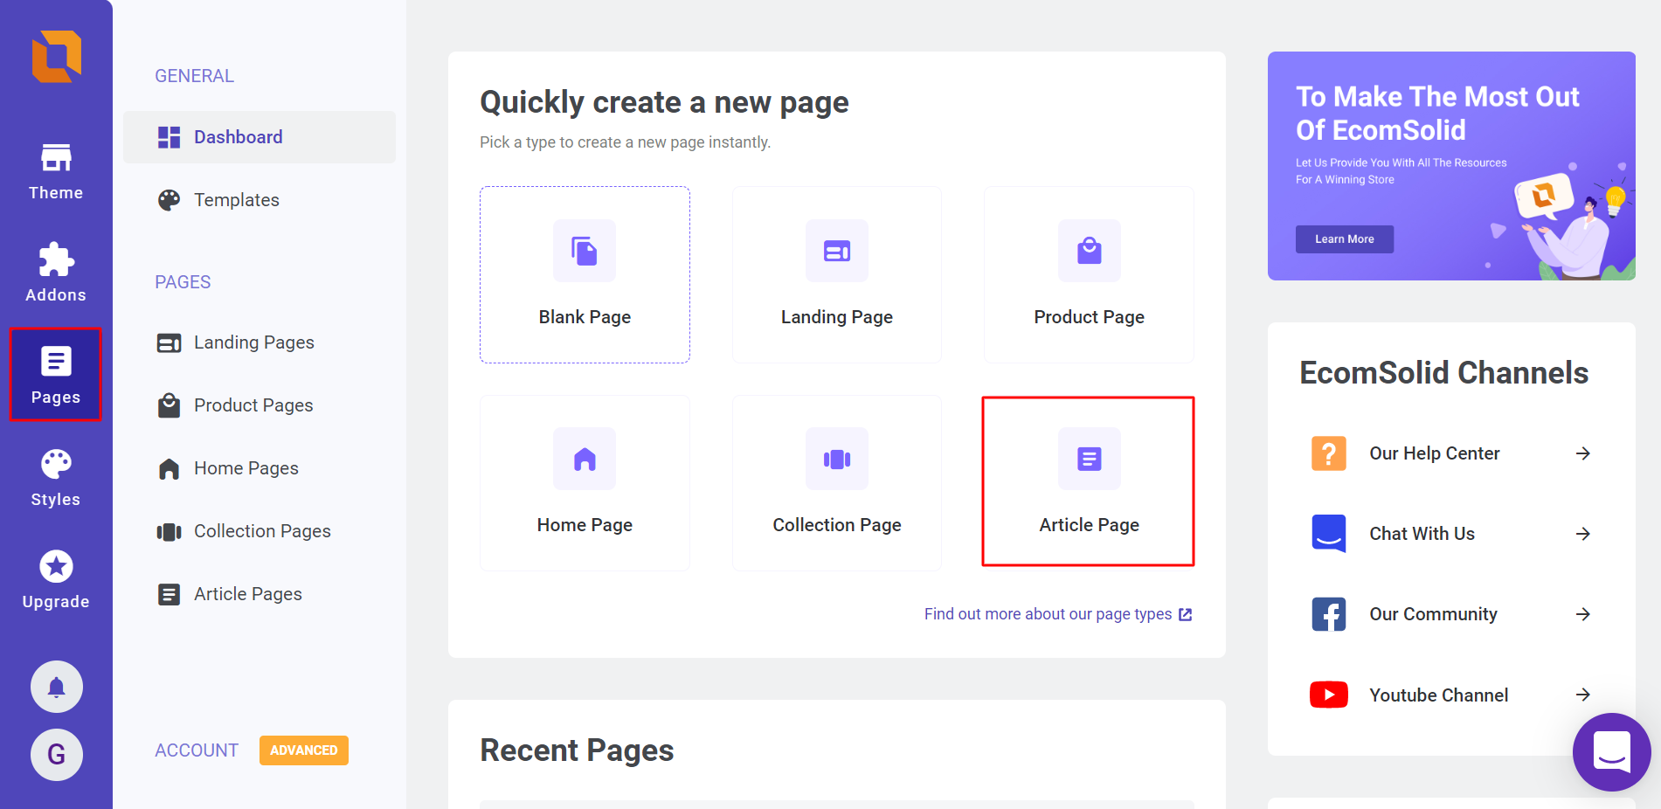Screen dimensions: 1661x809
Task: Open the G user avatar
Action: [x=57, y=755]
